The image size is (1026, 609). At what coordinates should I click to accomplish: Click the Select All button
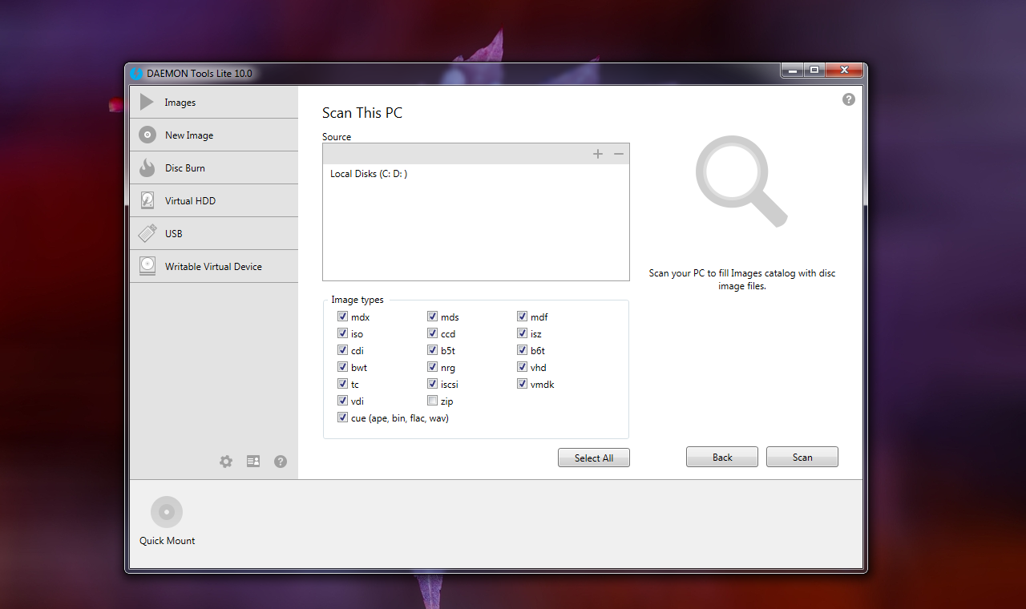[594, 458]
